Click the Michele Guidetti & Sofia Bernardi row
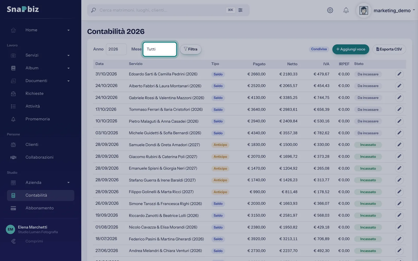This screenshot has width=418, height=261. click(x=249, y=133)
